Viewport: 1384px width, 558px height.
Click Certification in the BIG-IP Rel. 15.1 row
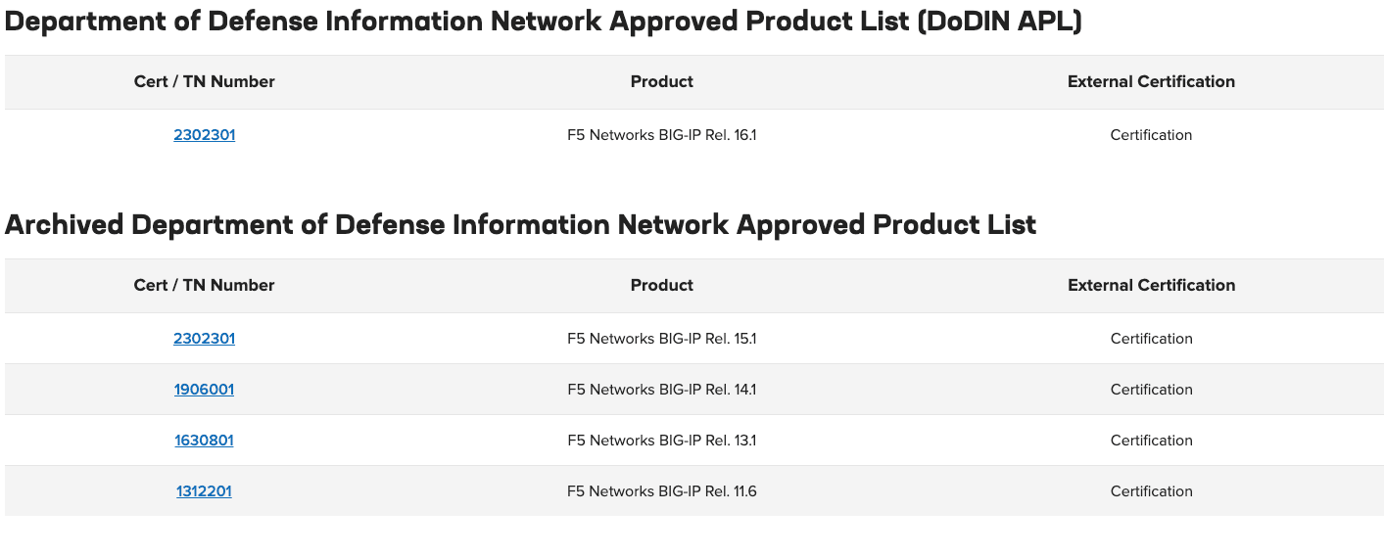pos(1151,339)
